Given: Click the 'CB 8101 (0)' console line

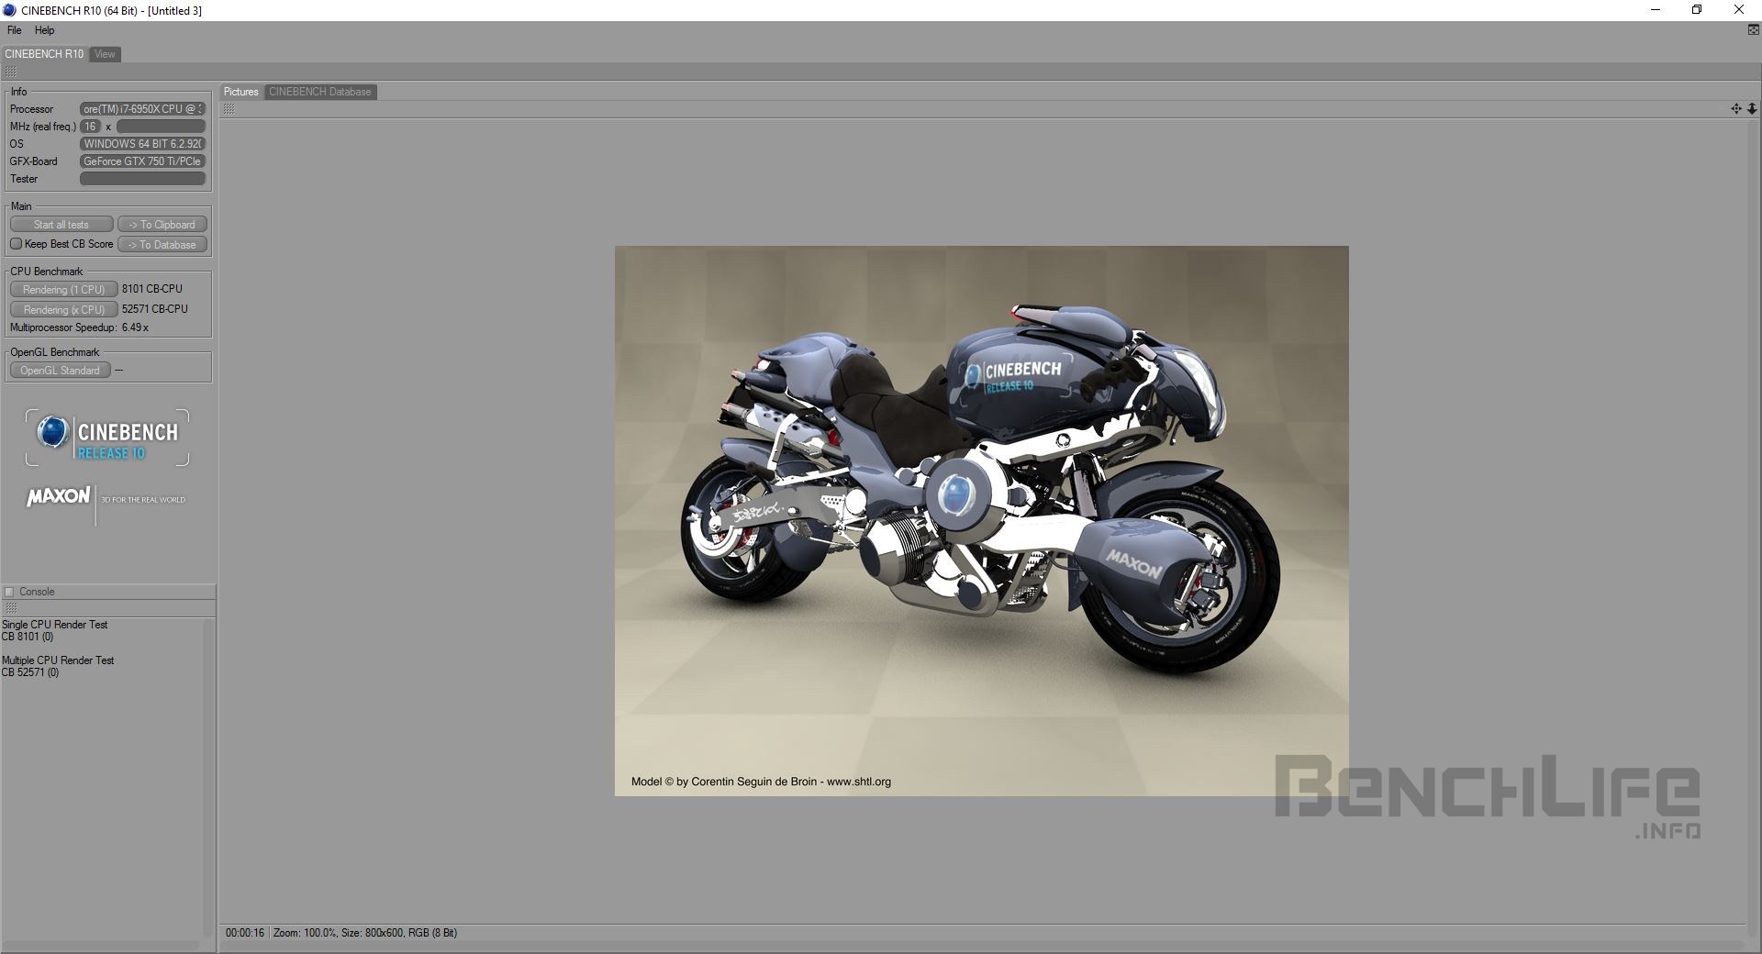Looking at the screenshot, I should click(x=28, y=637).
